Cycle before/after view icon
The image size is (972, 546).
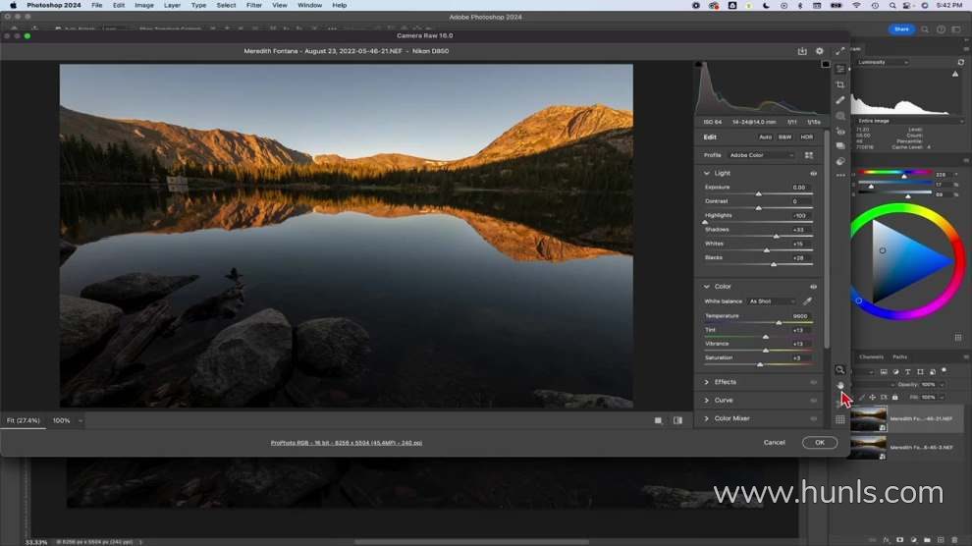(677, 421)
